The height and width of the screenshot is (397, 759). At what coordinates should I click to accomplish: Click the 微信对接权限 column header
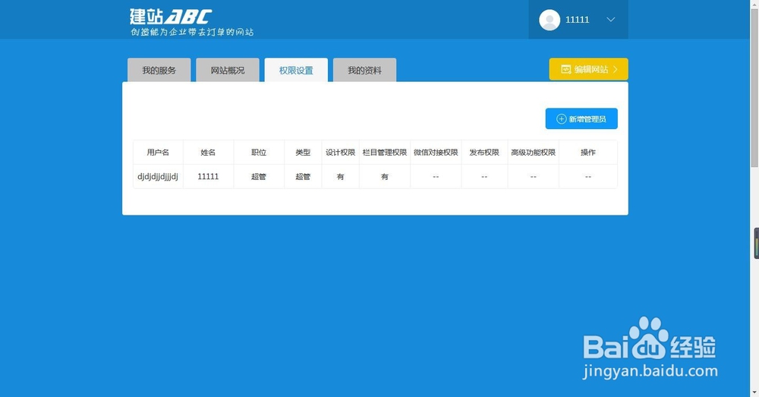(436, 152)
